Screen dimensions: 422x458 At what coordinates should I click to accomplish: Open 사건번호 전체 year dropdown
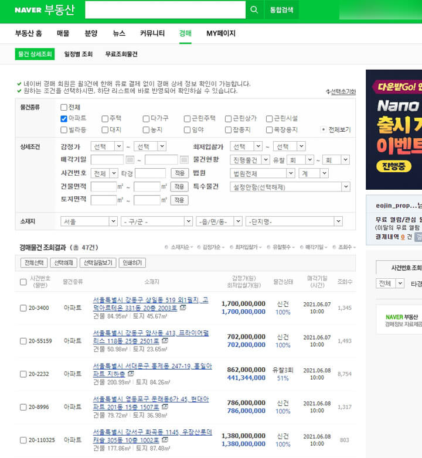pos(104,173)
